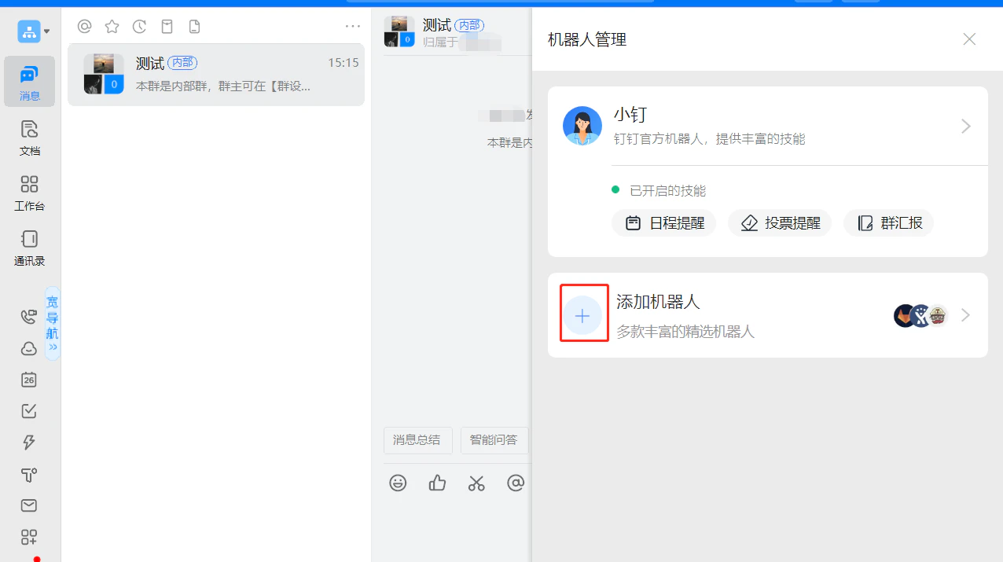Click the 小钉 robot avatar

[582, 127]
